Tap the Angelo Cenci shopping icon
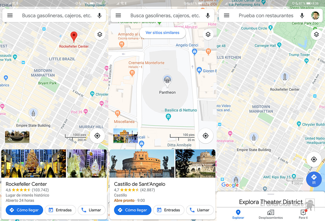 194,51
